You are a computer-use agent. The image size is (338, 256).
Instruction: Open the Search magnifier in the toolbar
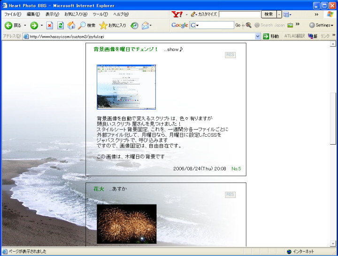83,25
